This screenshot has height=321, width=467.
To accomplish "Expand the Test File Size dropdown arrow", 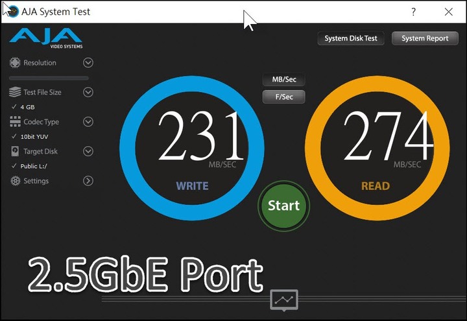I will (88, 92).
